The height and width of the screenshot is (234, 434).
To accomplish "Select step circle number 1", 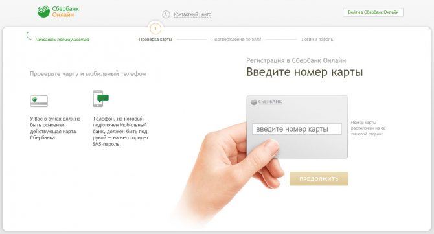I will tap(155, 29).
